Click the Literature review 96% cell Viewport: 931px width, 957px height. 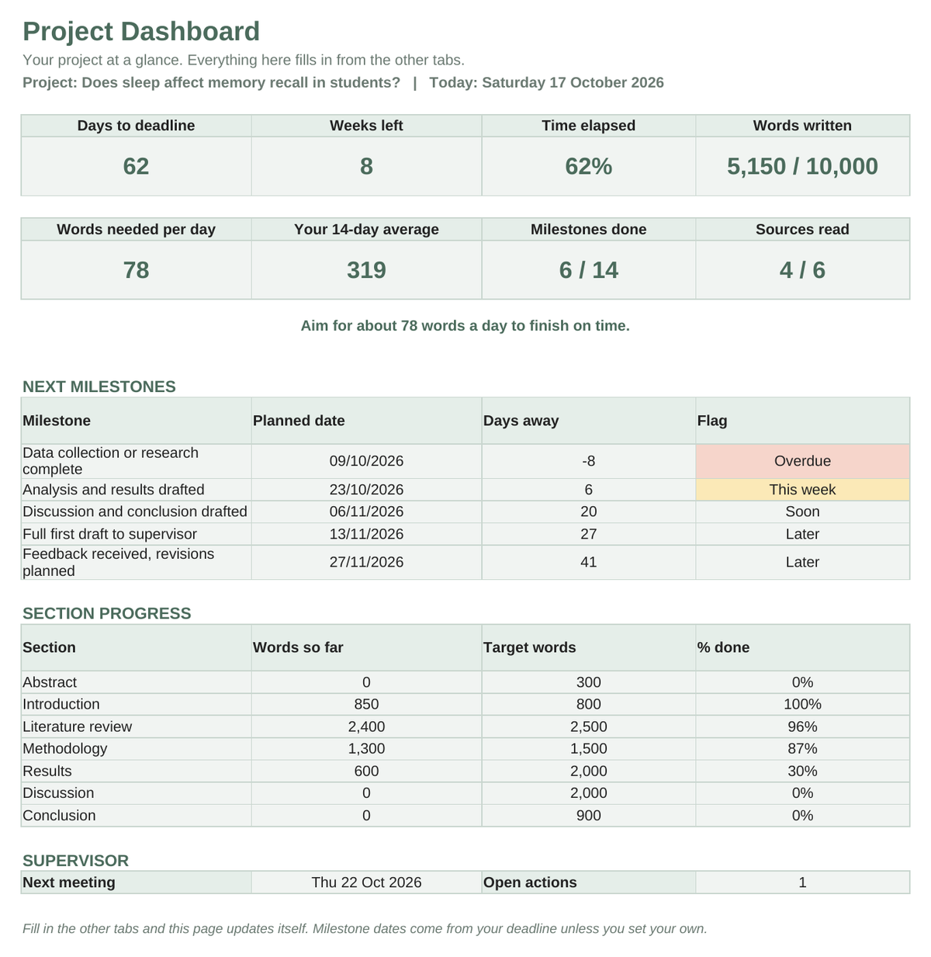(x=802, y=726)
